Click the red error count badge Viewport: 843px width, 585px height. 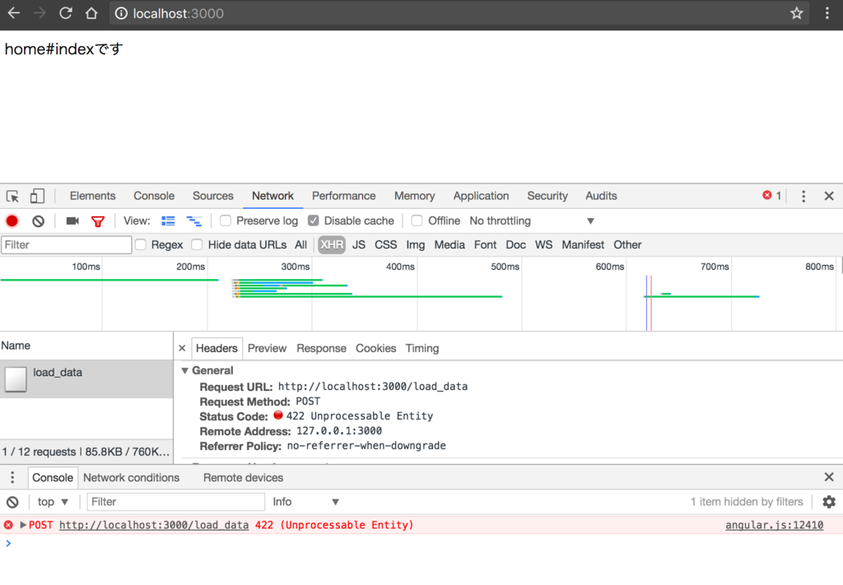(771, 196)
